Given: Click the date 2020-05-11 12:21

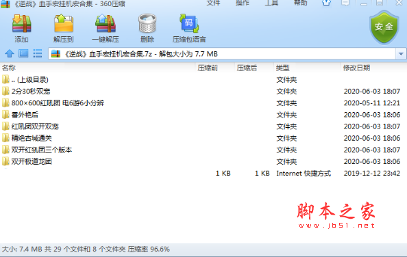Looking at the screenshot, I should pos(371,103).
